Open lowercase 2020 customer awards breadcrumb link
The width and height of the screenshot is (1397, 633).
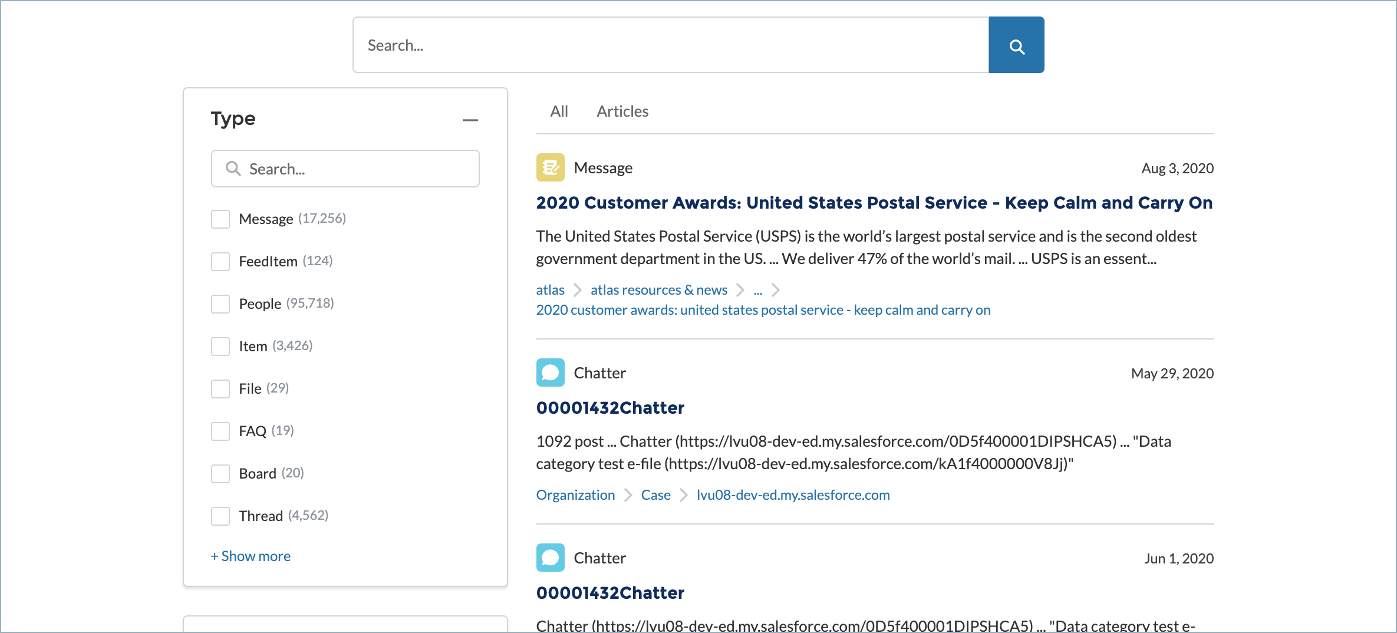coord(763,310)
